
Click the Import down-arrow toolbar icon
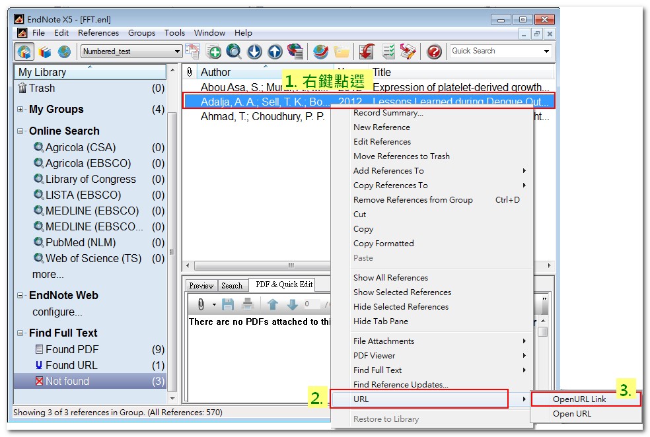pos(254,51)
